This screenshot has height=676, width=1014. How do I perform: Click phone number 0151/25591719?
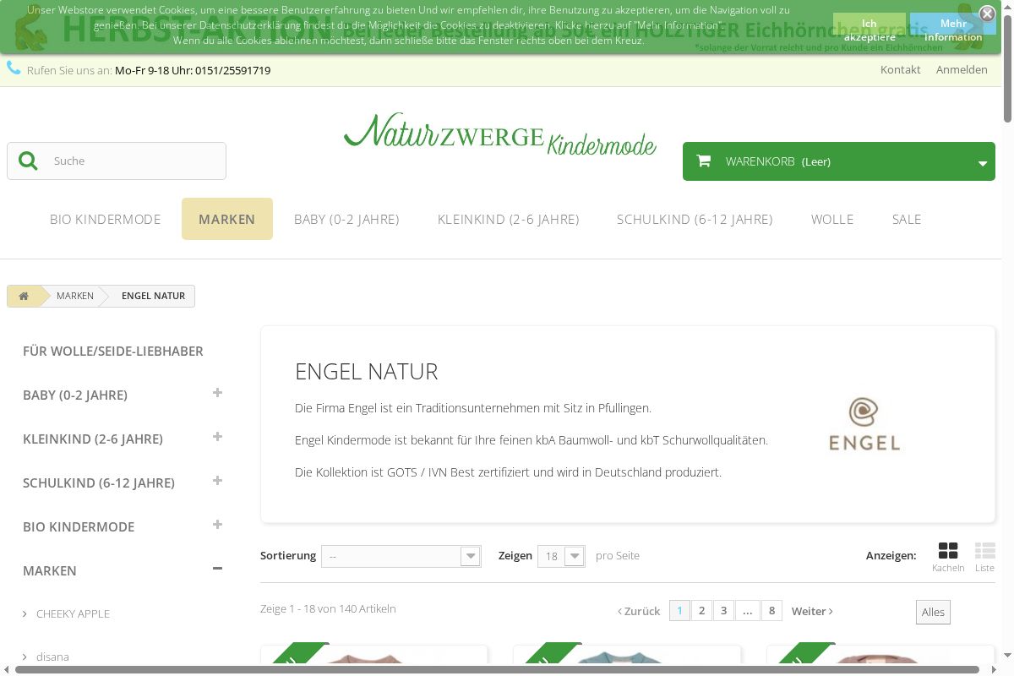pos(232,70)
